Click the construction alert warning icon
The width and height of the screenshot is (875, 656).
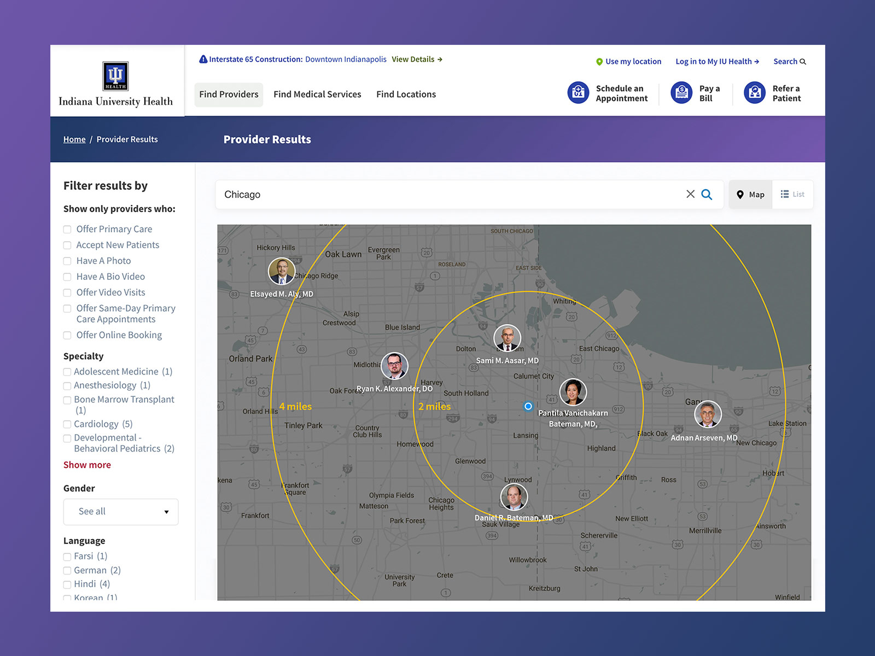203,59
